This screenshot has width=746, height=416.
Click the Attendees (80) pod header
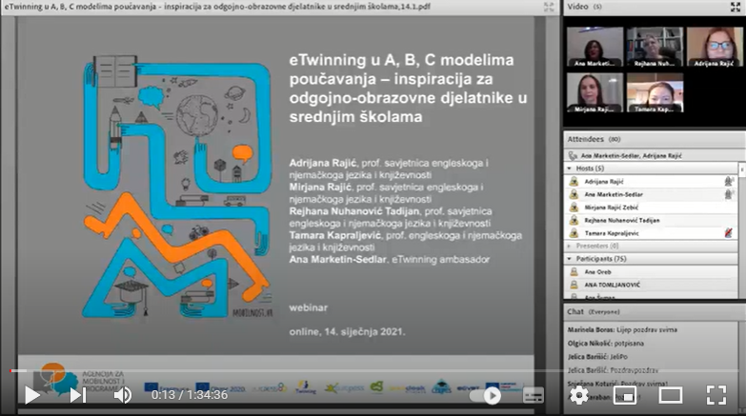point(655,139)
